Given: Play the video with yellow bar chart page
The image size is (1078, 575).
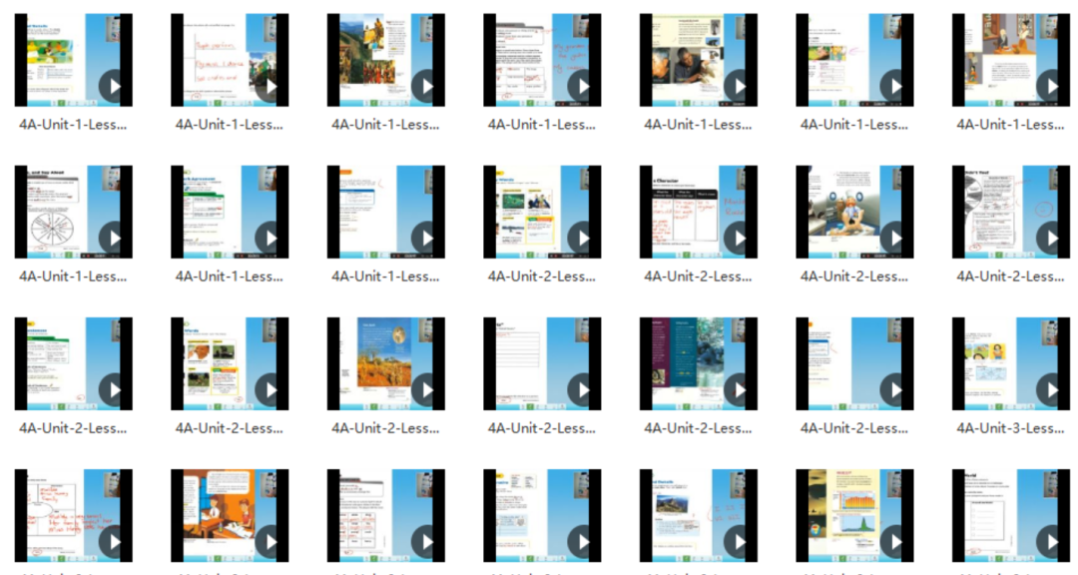Looking at the screenshot, I should [892, 542].
